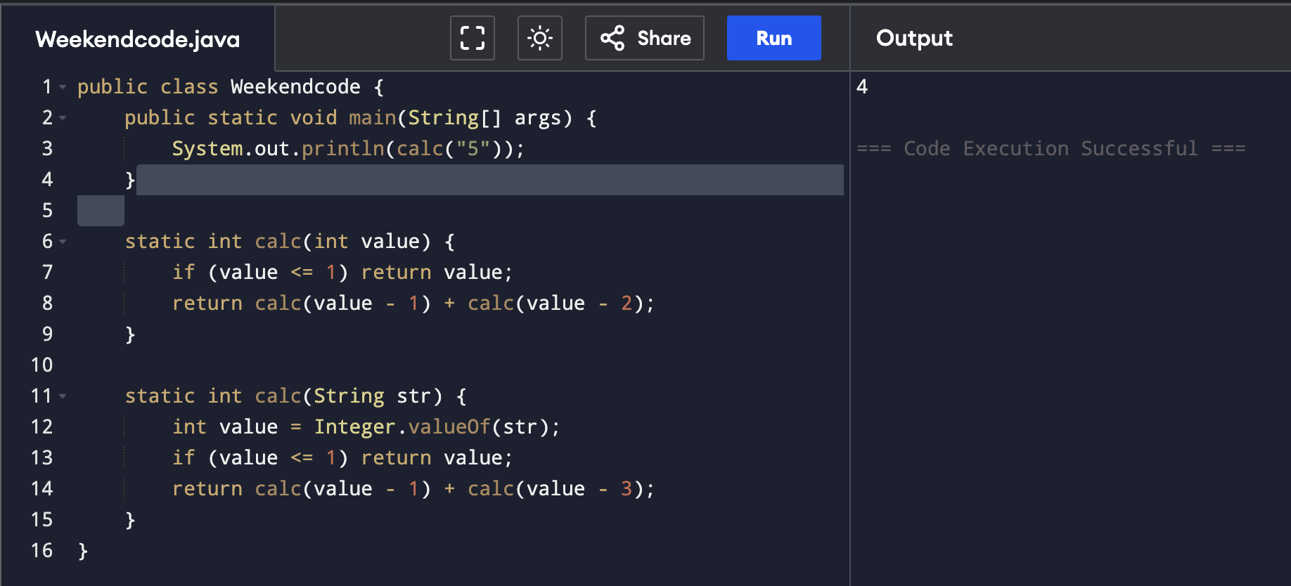The image size is (1291, 586).
Task: Click the Share button label
Action: [x=664, y=38]
